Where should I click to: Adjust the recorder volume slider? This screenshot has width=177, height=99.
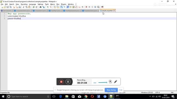(103, 82)
